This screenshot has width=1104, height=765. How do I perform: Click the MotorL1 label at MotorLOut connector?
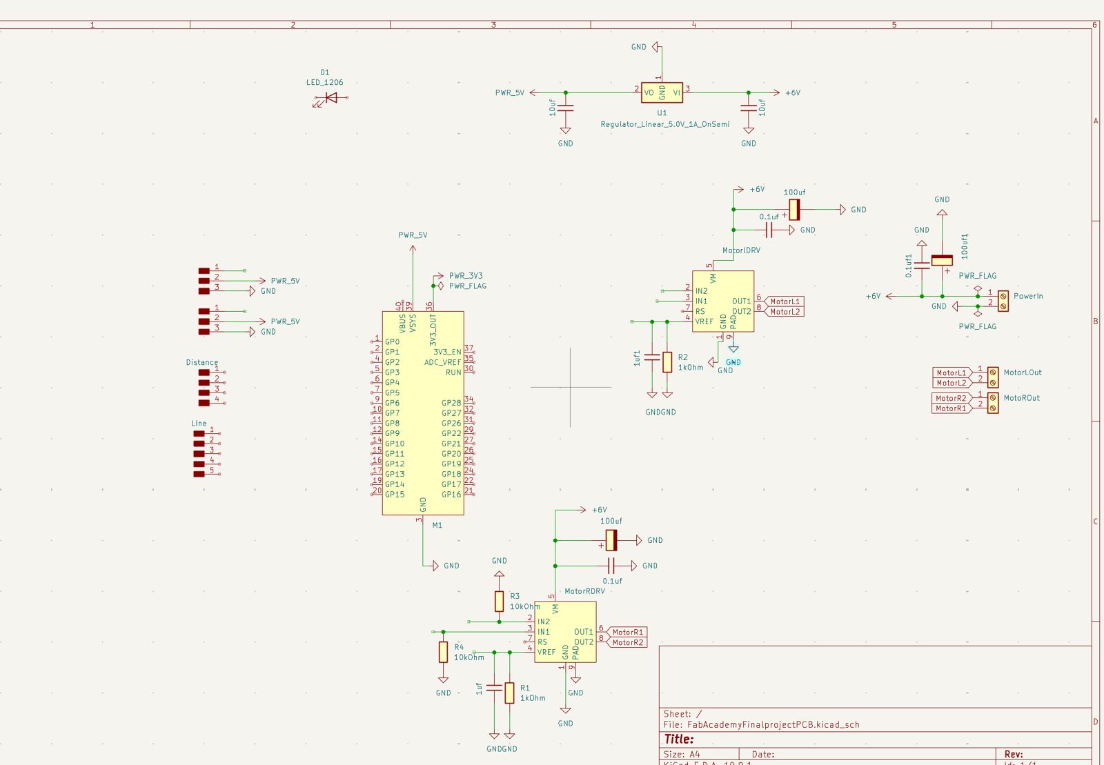(x=952, y=372)
